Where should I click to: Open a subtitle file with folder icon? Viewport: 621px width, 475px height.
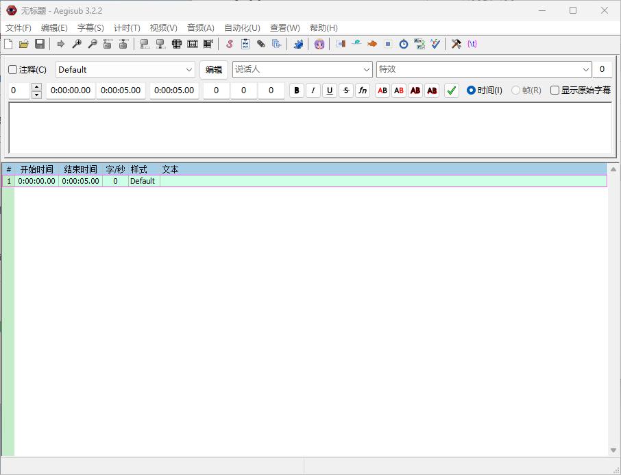(24, 44)
